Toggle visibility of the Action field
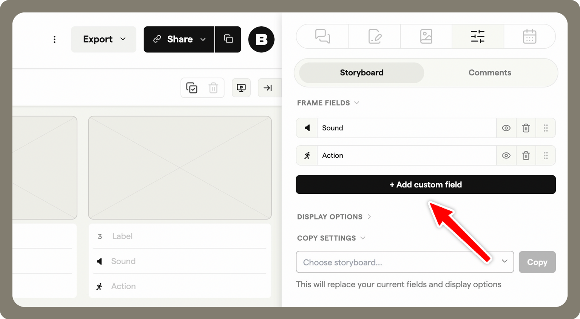The height and width of the screenshot is (319, 580). pos(506,155)
